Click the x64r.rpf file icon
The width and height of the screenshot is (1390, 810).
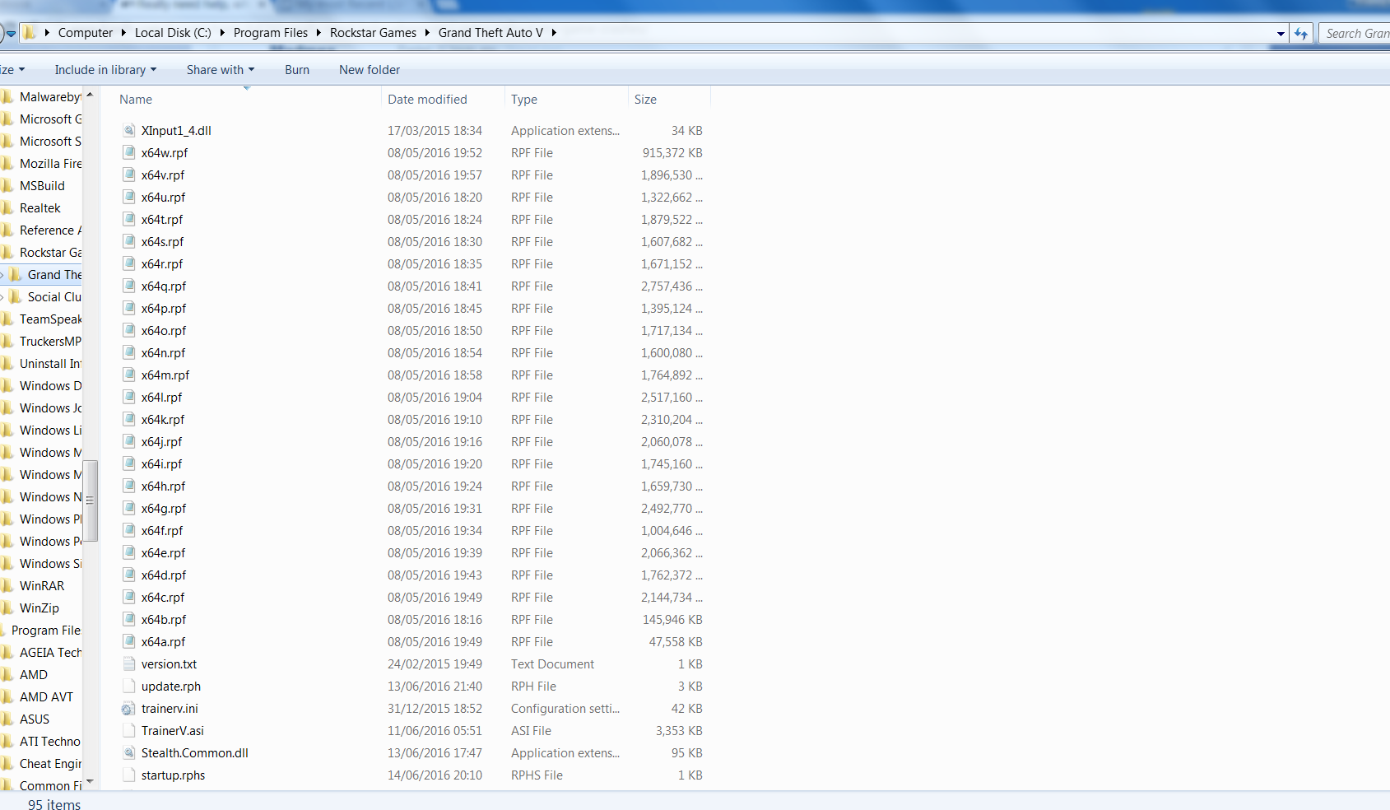click(x=128, y=263)
